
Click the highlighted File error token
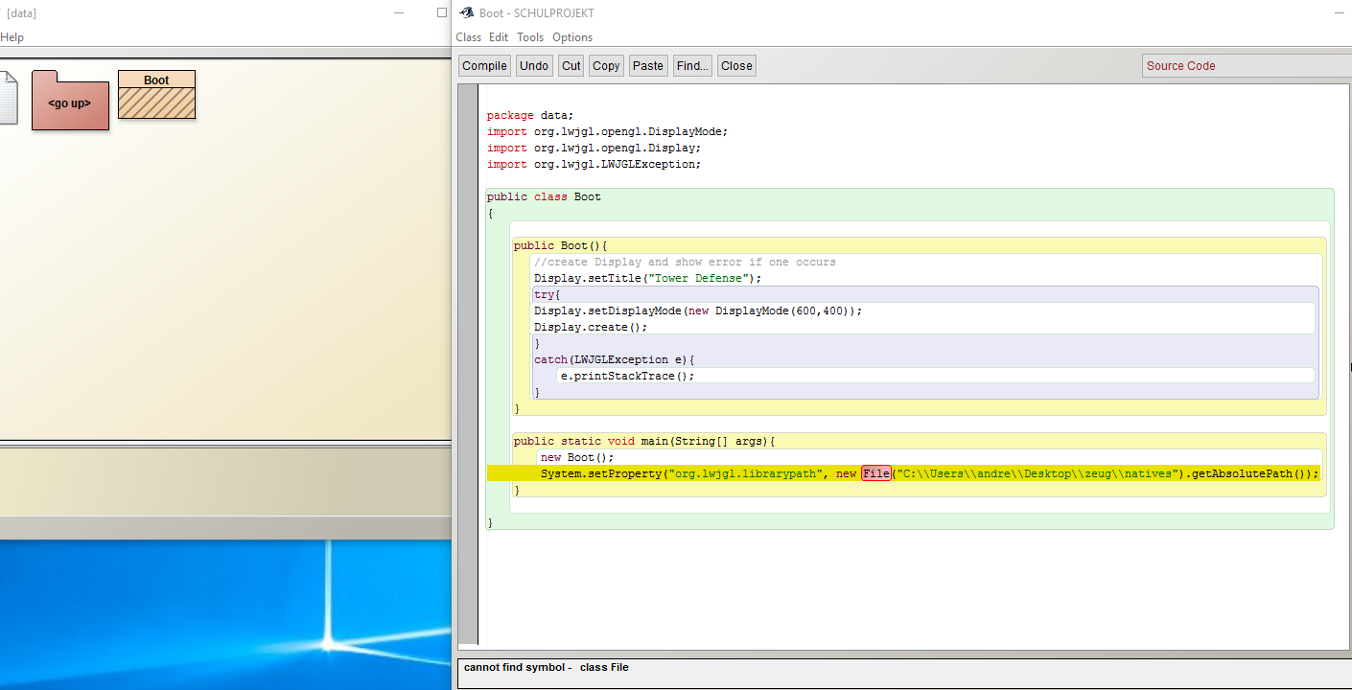click(875, 473)
